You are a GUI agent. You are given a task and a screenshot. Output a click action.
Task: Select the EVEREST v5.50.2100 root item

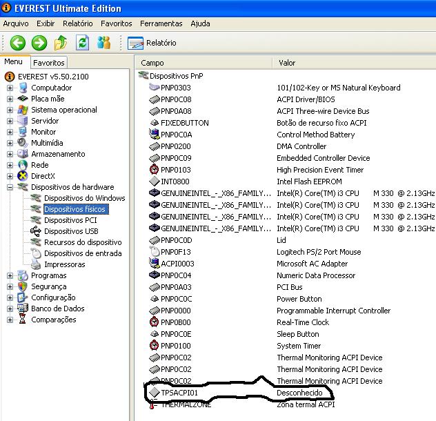pyautogui.click(x=53, y=77)
